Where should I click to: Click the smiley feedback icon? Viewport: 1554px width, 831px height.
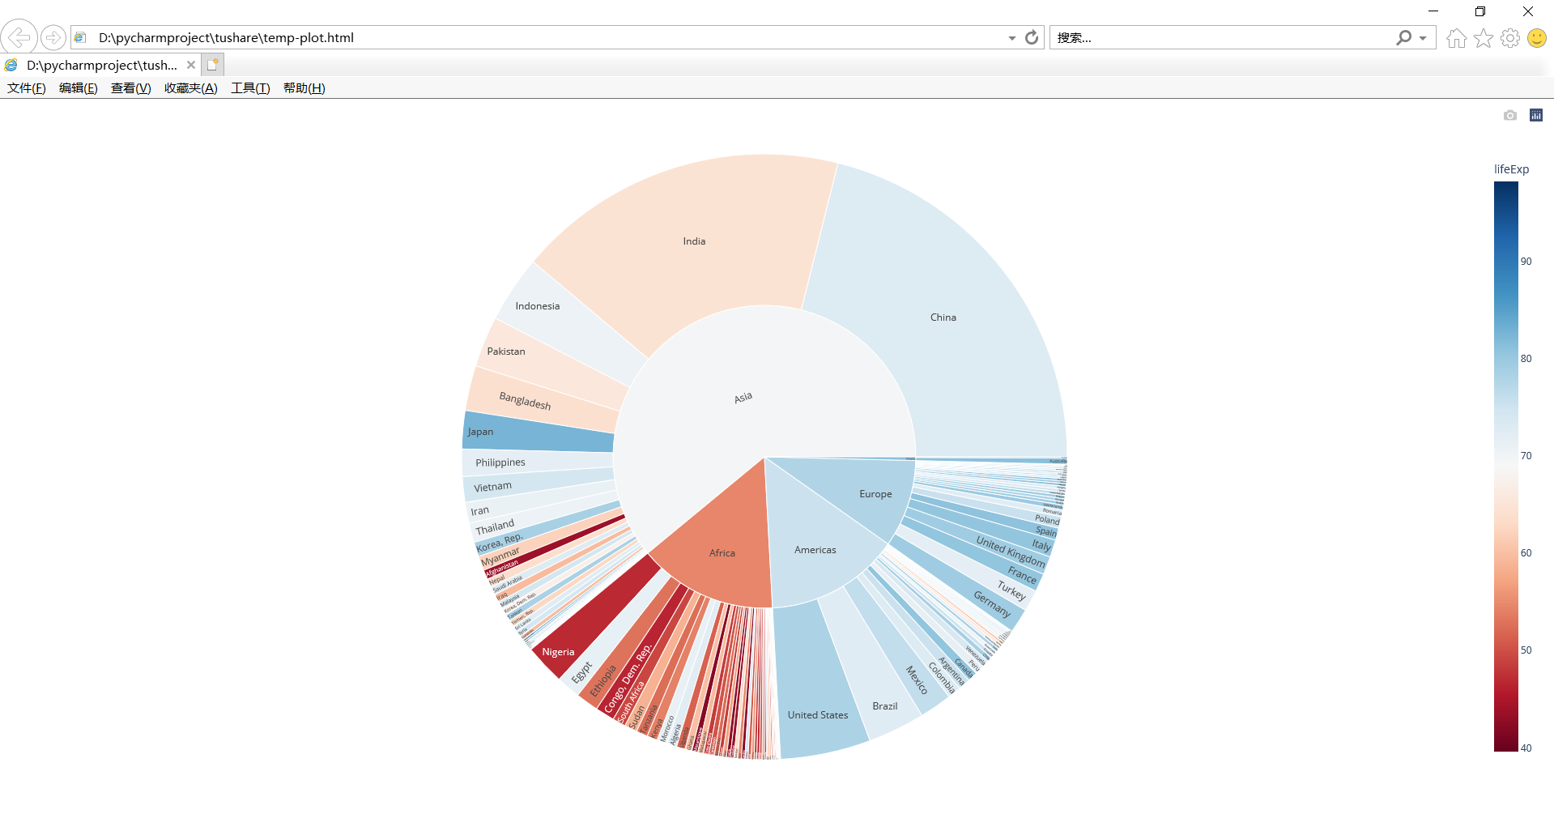tap(1536, 37)
